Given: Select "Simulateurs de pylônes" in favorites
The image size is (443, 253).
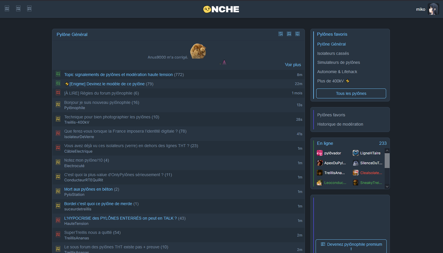Looking at the screenshot, I should coord(338,62).
